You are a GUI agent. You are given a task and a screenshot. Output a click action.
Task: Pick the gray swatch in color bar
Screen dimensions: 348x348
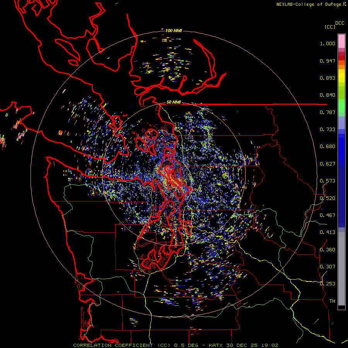tap(341, 271)
